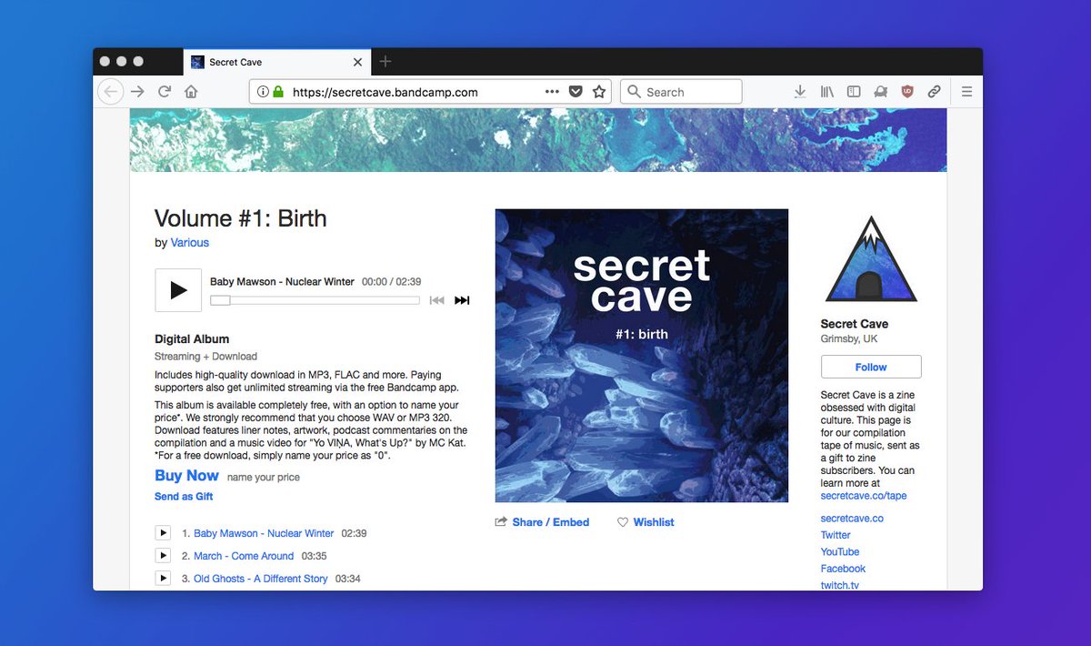
Task: Play Baby Mawson - Nuclear Winter with big play button
Action: click(x=178, y=290)
